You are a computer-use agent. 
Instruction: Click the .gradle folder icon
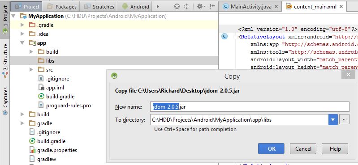pyautogui.click(x=32, y=25)
